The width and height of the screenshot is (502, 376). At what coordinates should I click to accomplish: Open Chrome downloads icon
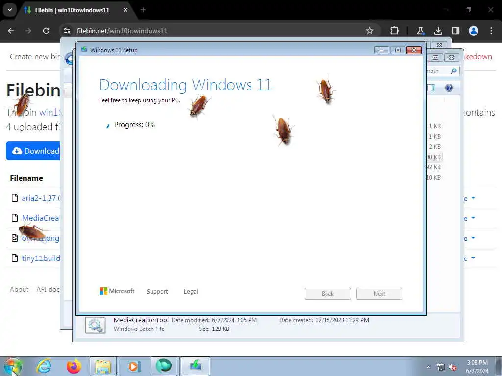438,31
